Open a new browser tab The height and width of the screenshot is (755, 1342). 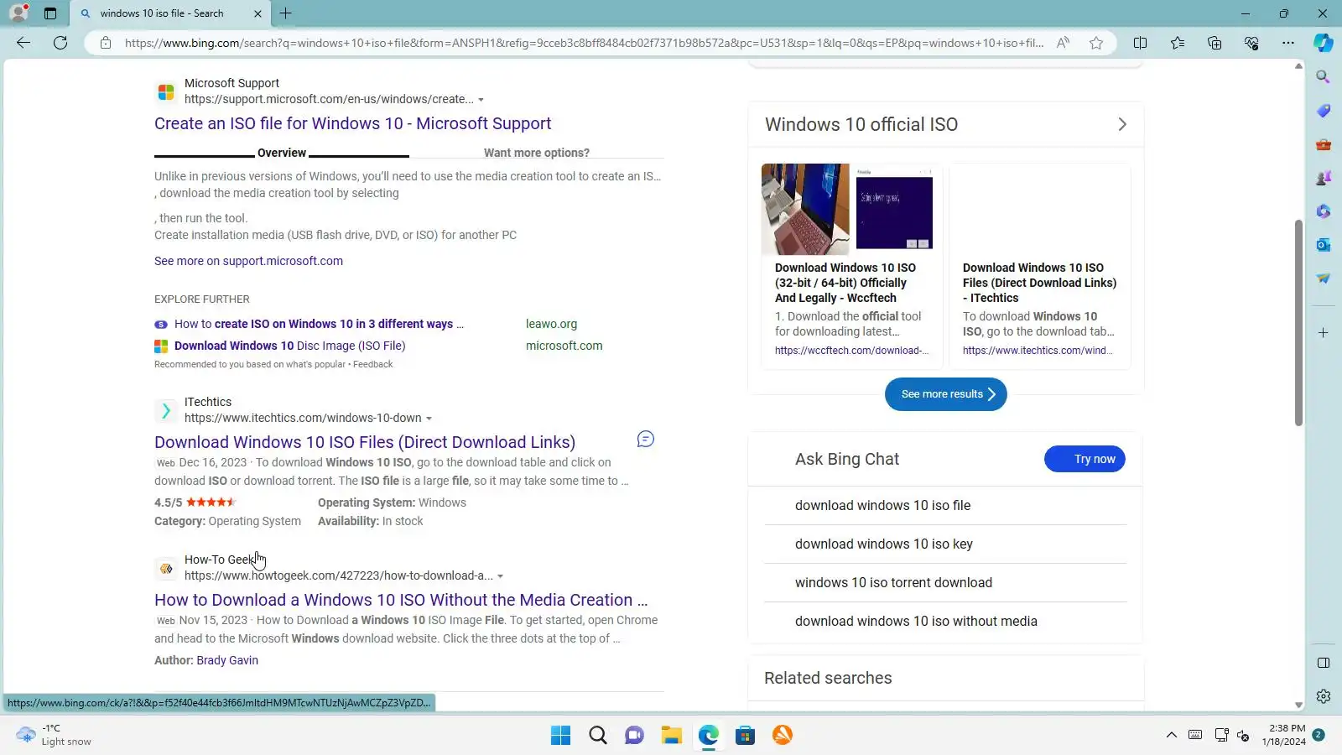pos(286,13)
